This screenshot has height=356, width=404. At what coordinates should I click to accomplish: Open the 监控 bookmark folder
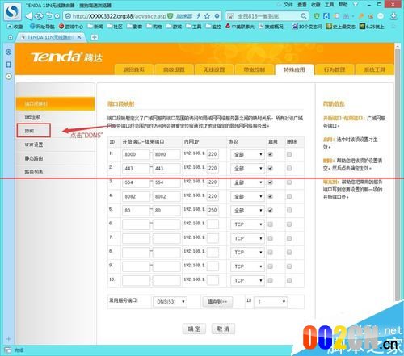click(213, 27)
